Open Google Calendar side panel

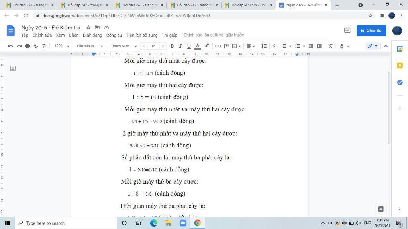click(400, 49)
